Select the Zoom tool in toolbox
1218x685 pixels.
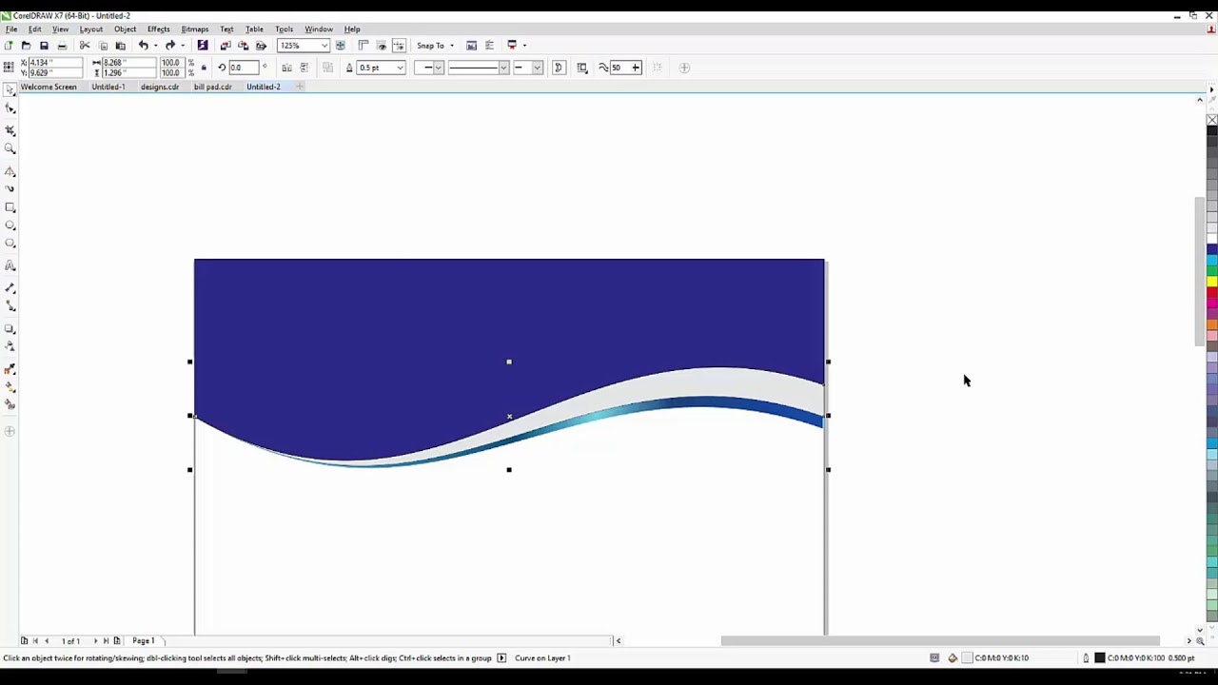[10, 149]
